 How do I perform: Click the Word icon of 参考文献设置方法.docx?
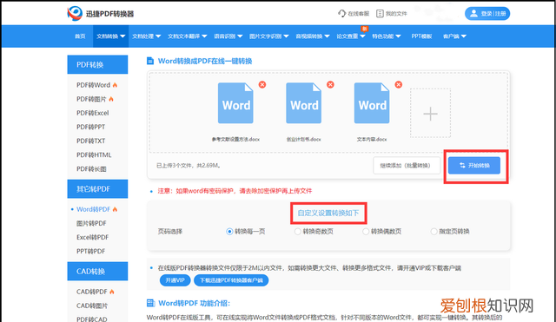click(x=235, y=103)
